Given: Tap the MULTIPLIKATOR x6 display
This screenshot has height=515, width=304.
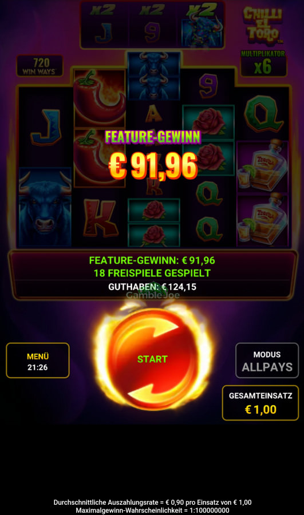Looking at the screenshot, I should [x=263, y=63].
